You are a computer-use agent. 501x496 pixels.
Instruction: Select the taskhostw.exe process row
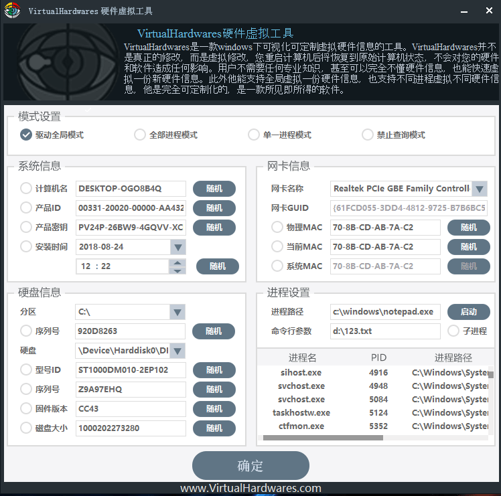tap(373, 412)
